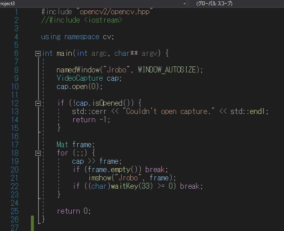Click the "Couldn't open capture." string
The height and width of the screenshot is (231, 284).
[x=169, y=111]
